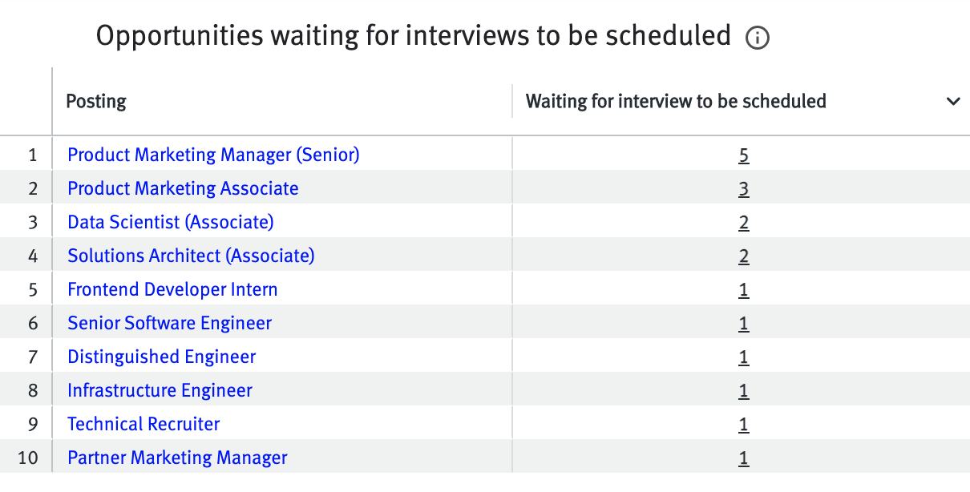The height and width of the screenshot is (492, 970).
Task: Click the count of 3 for Product Marketing Associate
Action: click(x=743, y=188)
